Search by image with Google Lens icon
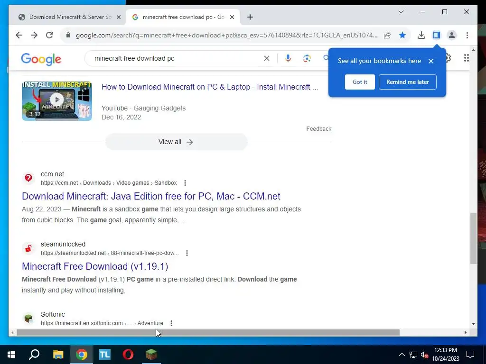The image size is (486, 364). (307, 58)
